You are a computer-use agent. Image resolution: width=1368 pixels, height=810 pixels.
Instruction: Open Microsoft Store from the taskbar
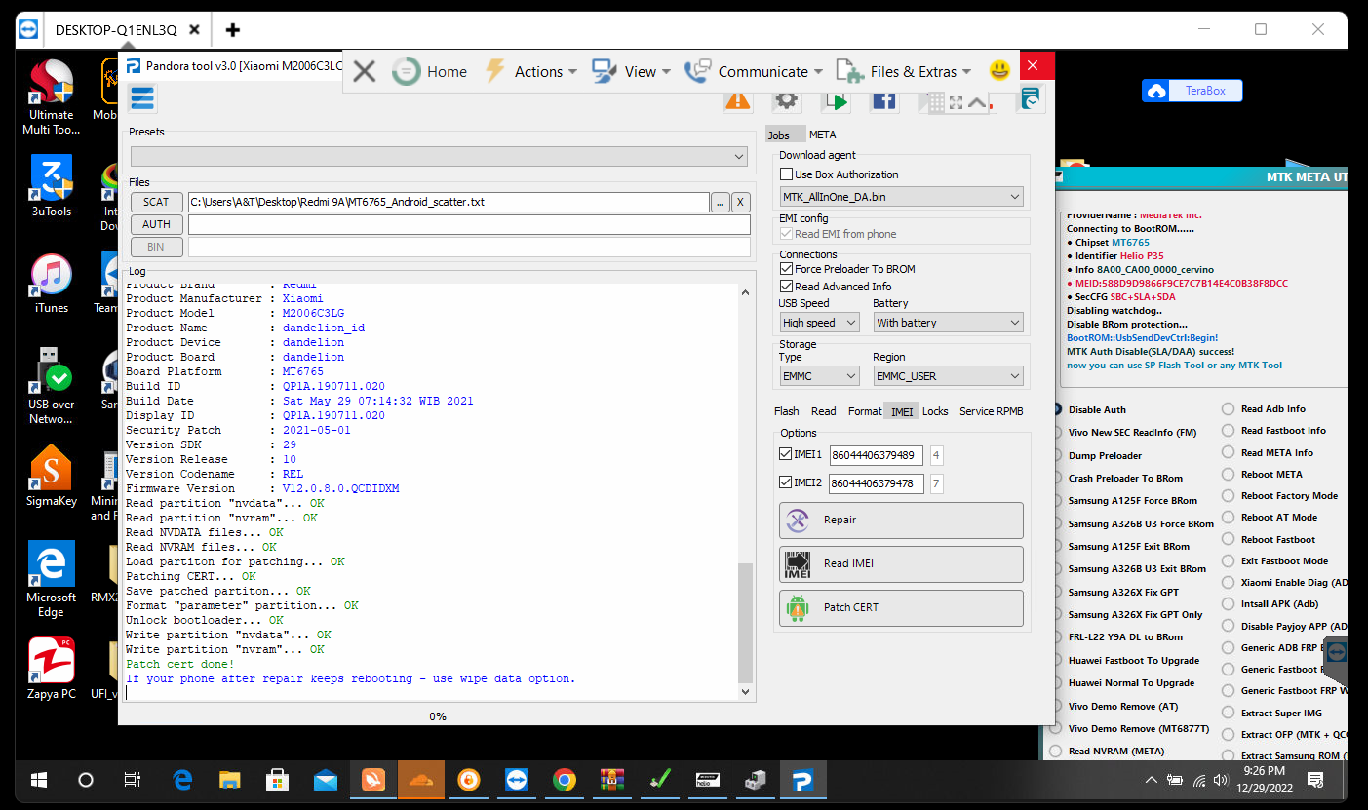278,780
